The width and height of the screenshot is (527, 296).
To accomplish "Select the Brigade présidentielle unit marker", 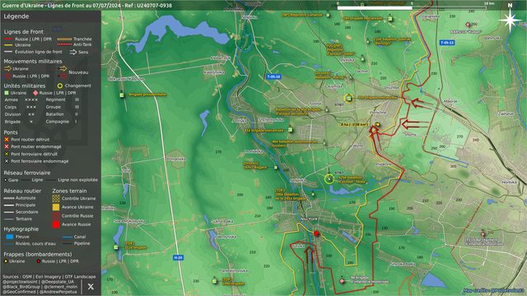I will (122, 95).
